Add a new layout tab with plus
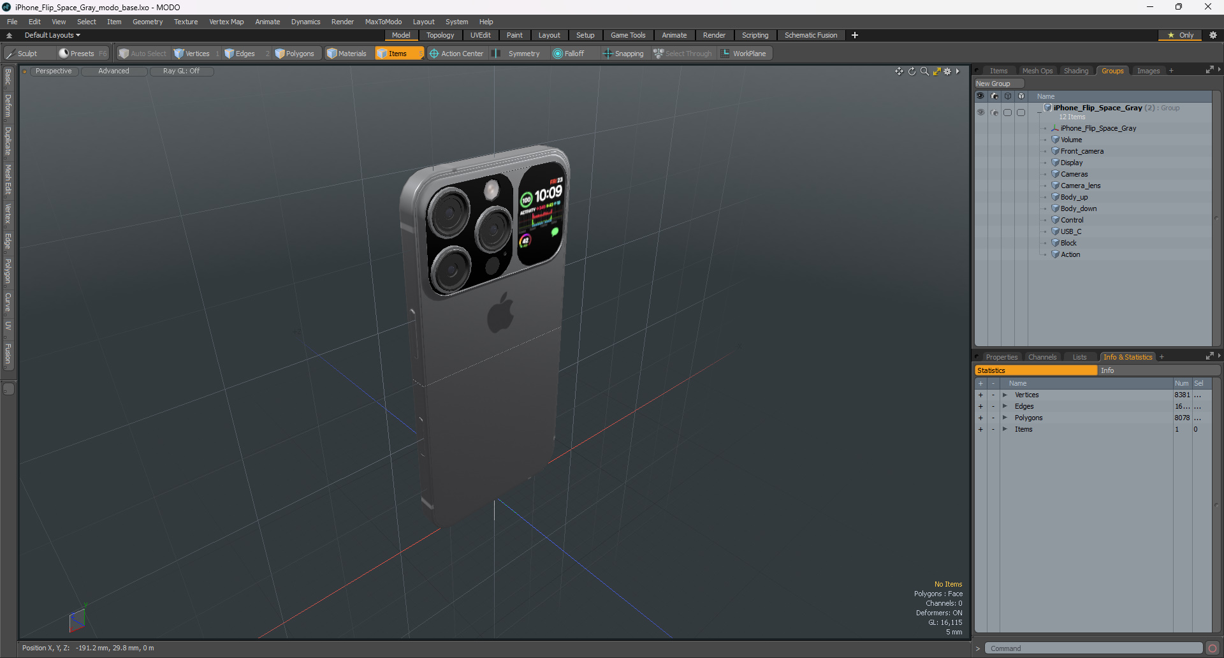Screen dimensions: 1224x658 click(855, 35)
